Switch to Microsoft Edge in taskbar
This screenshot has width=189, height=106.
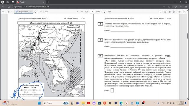[x=121, y=103]
